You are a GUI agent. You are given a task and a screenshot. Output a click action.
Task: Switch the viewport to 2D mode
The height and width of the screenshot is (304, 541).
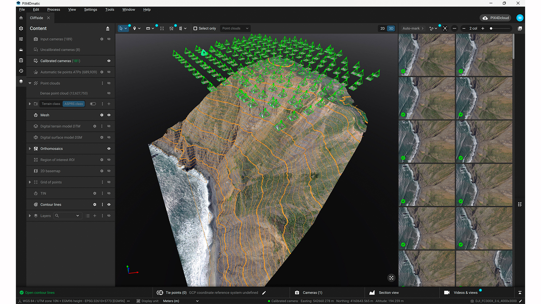[x=382, y=28]
